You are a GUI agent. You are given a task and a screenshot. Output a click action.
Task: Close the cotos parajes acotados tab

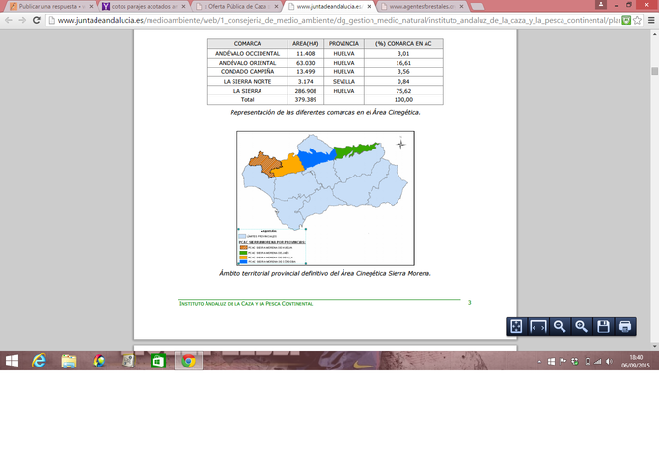pyautogui.click(x=183, y=7)
